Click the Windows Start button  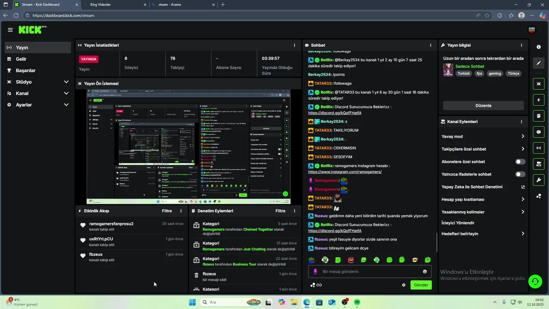tap(192, 303)
